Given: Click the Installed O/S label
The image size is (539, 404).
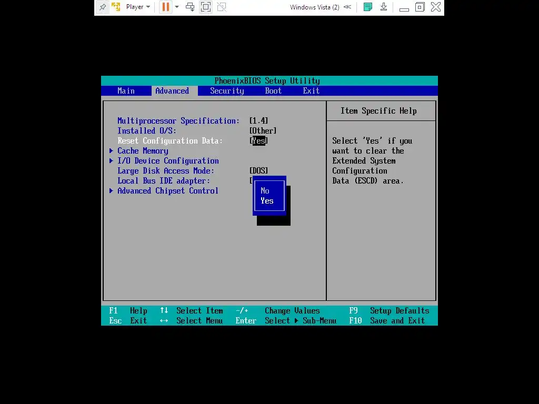Looking at the screenshot, I should (147, 131).
